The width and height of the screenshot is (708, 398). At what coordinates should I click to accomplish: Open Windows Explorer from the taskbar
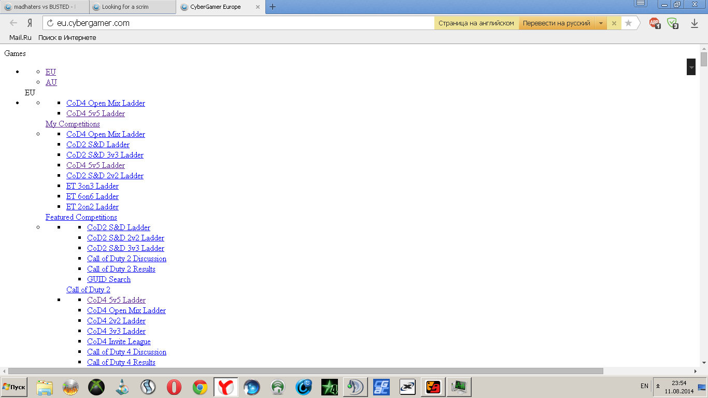(45, 387)
